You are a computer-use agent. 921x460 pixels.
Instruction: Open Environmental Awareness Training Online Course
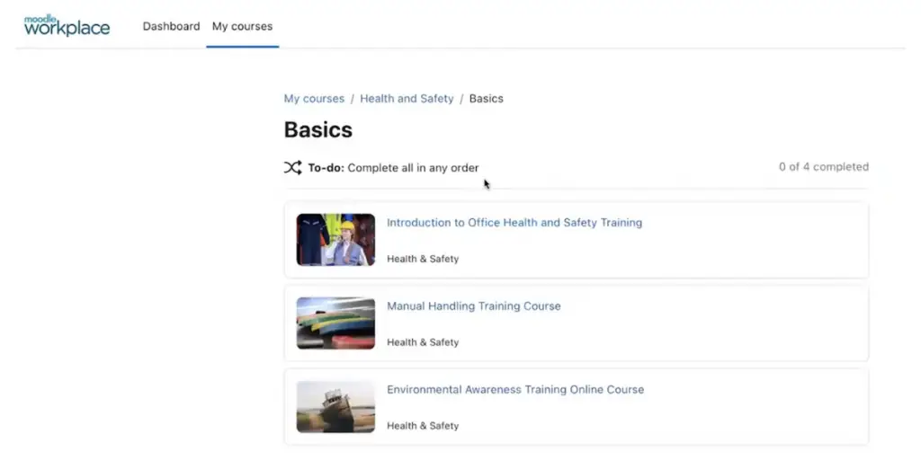pyautogui.click(x=515, y=390)
